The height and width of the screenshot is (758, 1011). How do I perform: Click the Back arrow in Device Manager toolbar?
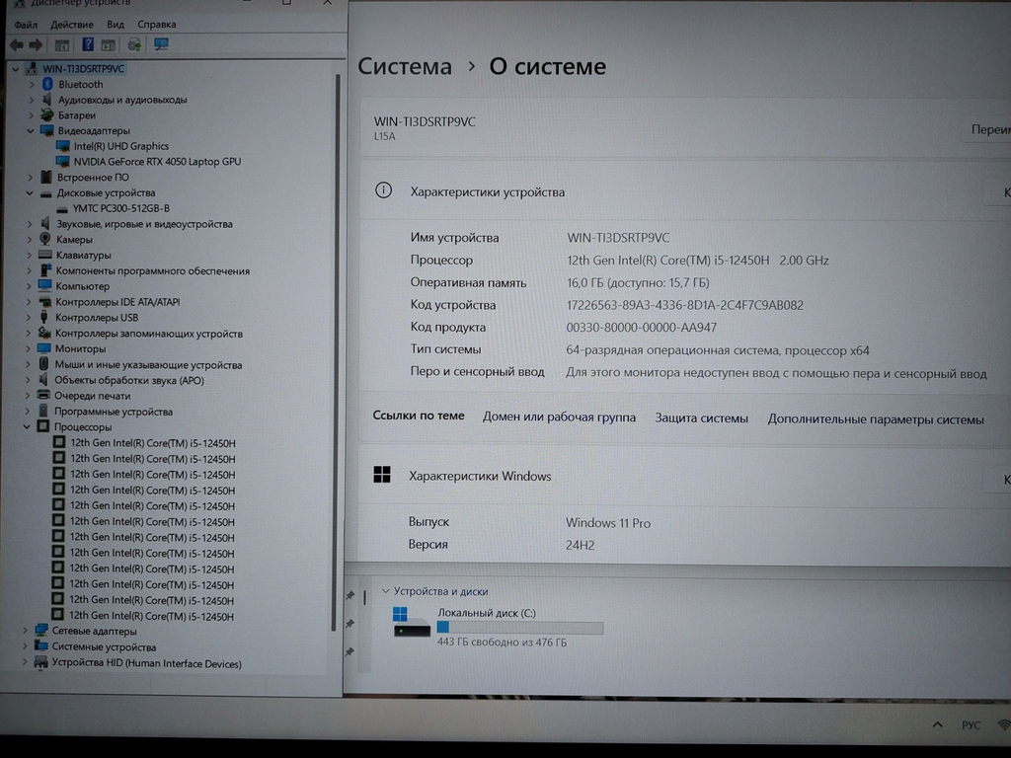[x=16, y=45]
